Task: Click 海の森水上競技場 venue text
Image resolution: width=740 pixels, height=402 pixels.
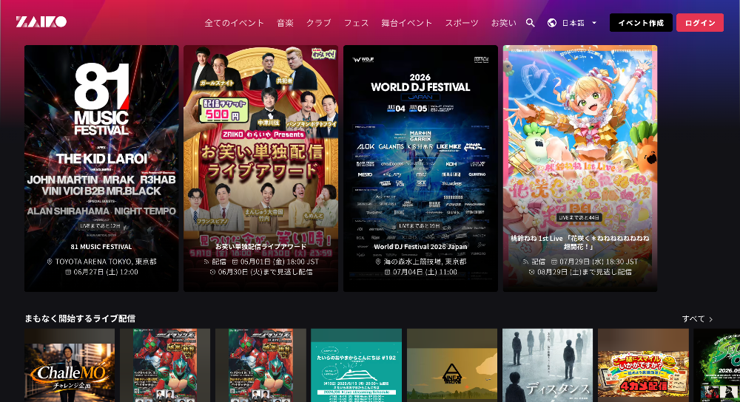Action: tap(425, 262)
